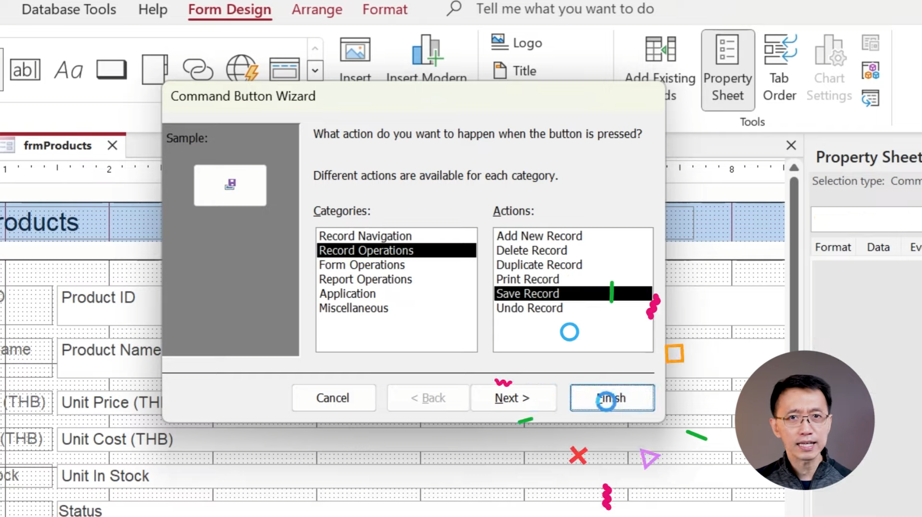Image resolution: width=922 pixels, height=517 pixels.
Task: Open the Tab Order tool
Action: coord(779,70)
